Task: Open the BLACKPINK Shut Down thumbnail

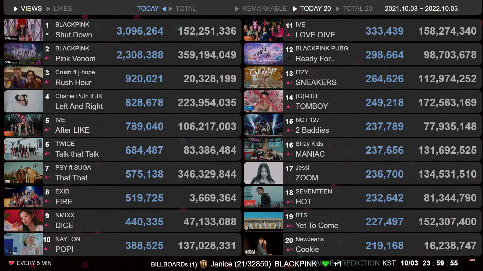Action: [x=23, y=30]
